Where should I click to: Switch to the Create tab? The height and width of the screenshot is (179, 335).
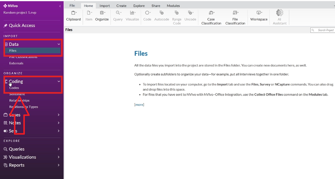coord(121,6)
